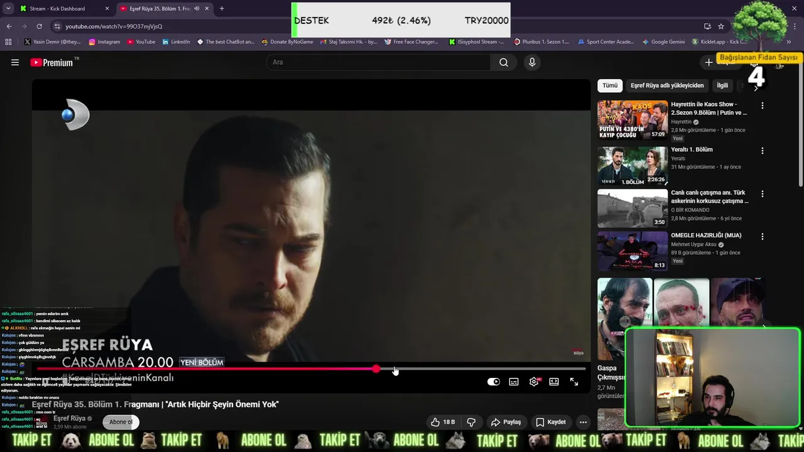Open player settings gear
804x452 pixels.
click(x=534, y=382)
